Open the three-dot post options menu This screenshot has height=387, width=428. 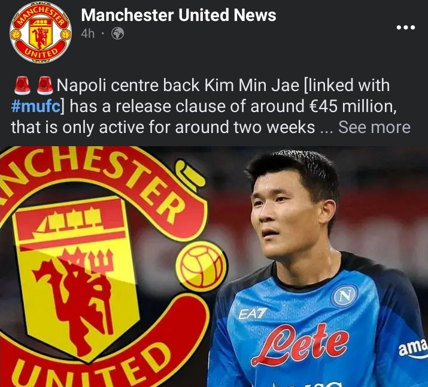(x=406, y=28)
